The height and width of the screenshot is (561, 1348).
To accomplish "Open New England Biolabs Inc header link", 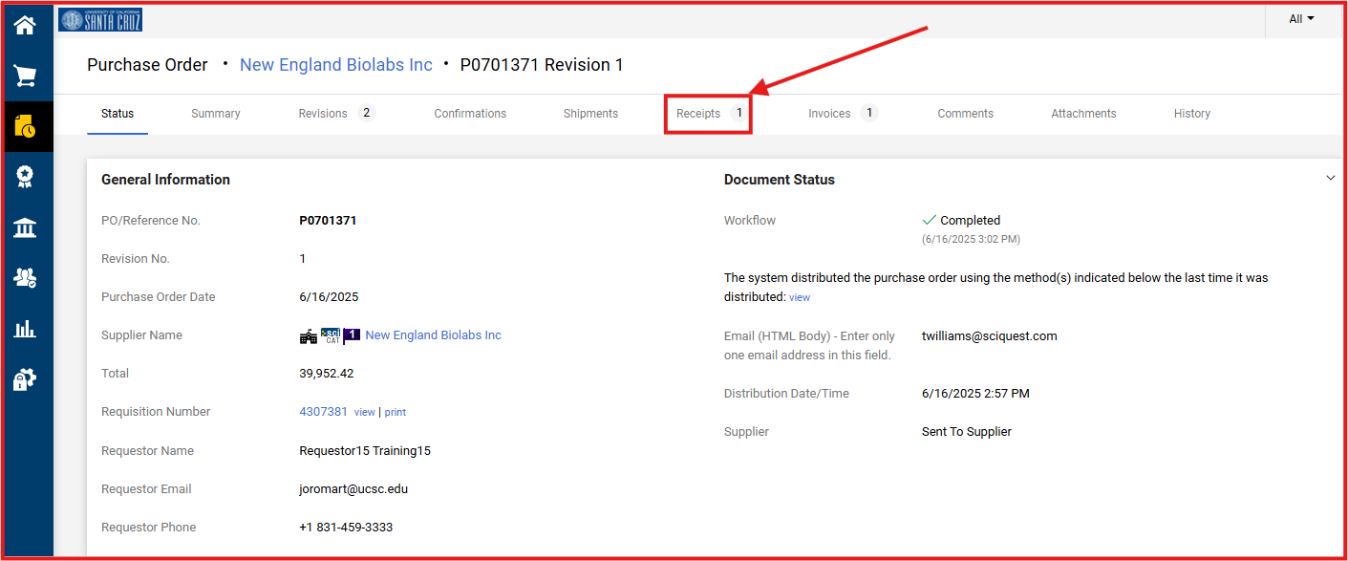I will (x=335, y=65).
